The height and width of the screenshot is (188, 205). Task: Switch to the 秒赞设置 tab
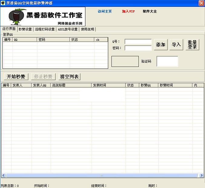coord(25,29)
